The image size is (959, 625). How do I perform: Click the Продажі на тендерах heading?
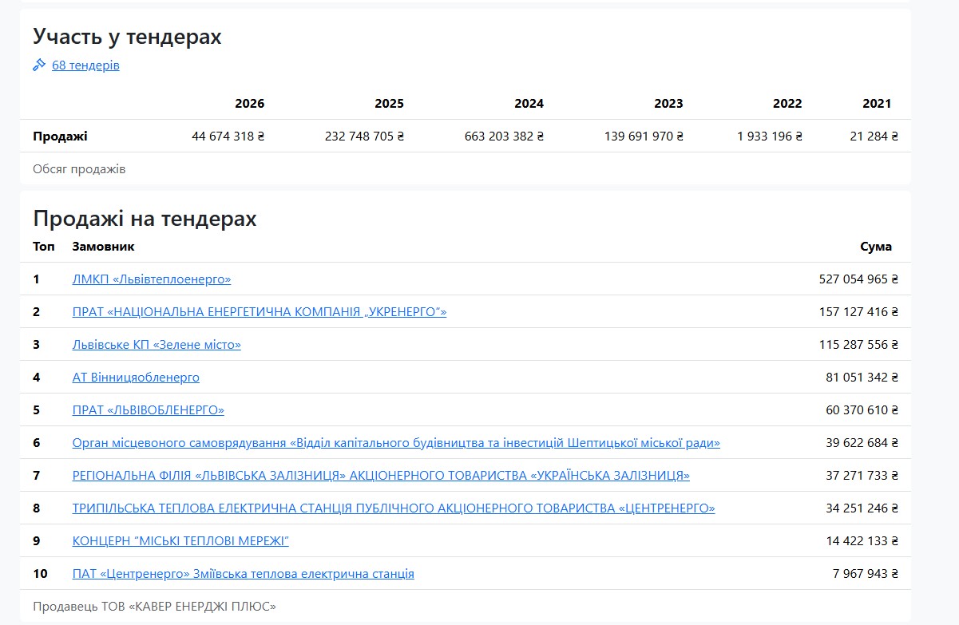tap(145, 219)
